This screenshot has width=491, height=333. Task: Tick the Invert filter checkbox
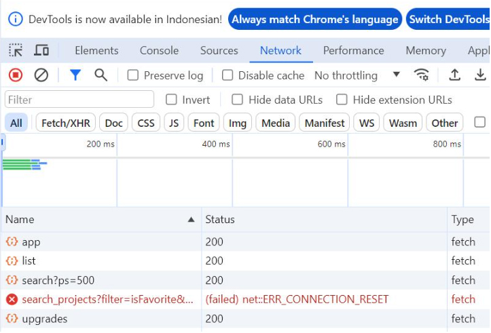pyautogui.click(x=171, y=100)
